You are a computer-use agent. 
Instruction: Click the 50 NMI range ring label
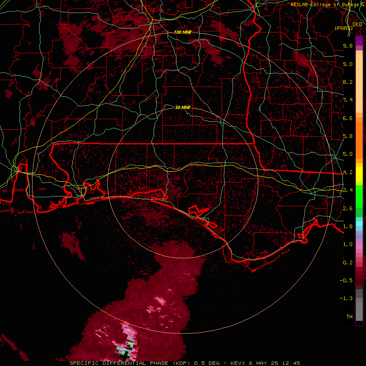coord(183,107)
